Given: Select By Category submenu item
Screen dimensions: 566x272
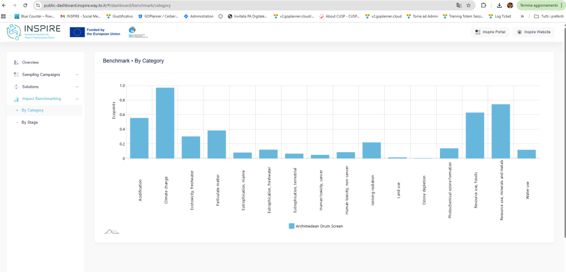Looking at the screenshot, I should click(x=32, y=110).
